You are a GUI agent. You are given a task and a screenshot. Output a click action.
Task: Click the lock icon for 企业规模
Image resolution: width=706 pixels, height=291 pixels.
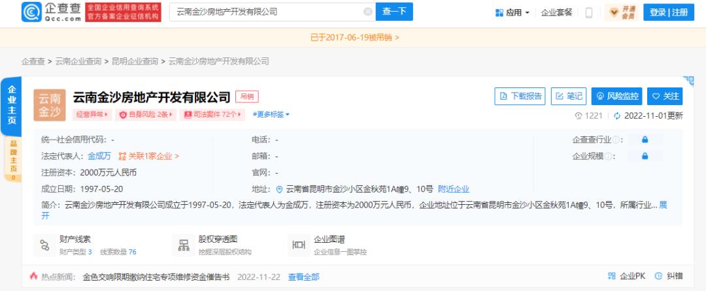[x=645, y=157]
